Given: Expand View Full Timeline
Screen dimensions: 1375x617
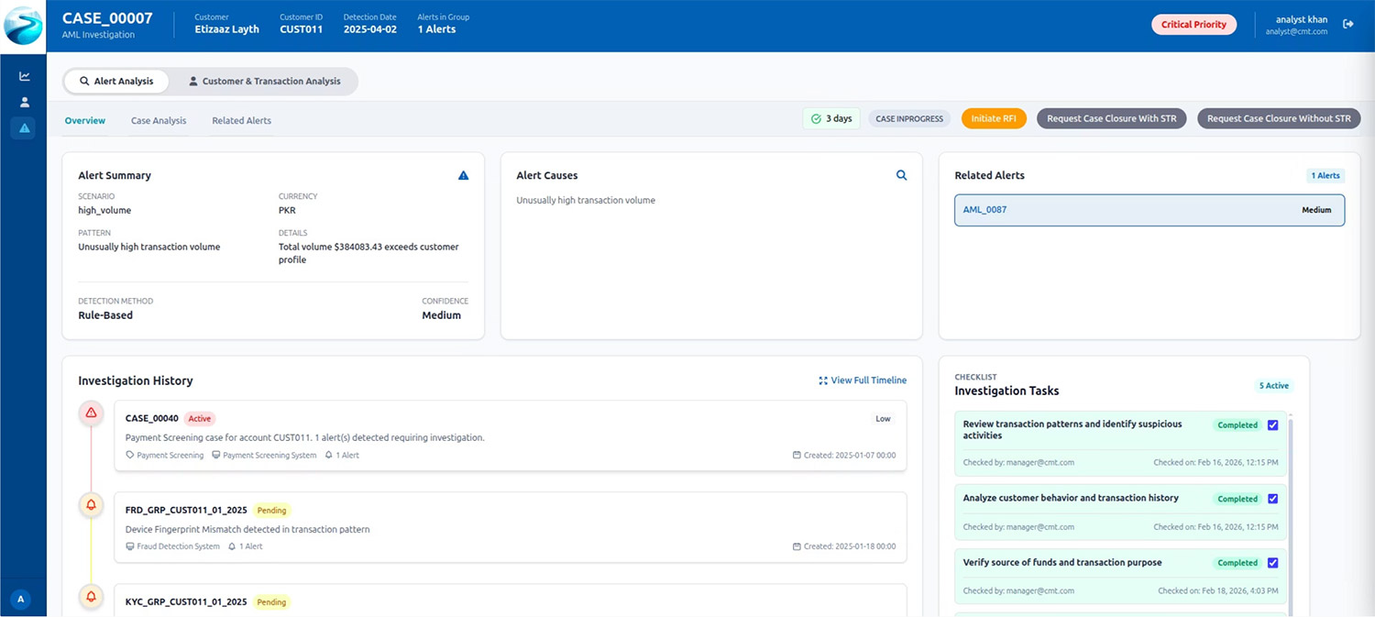Looking at the screenshot, I should tap(862, 380).
